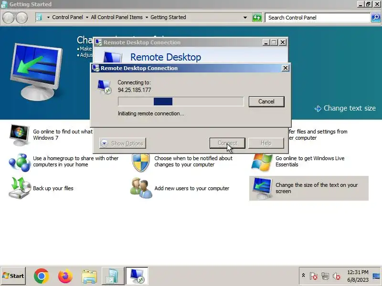Launch Firefox from taskbar
Viewport: 382px width, 286px height.
click(65, 276)
